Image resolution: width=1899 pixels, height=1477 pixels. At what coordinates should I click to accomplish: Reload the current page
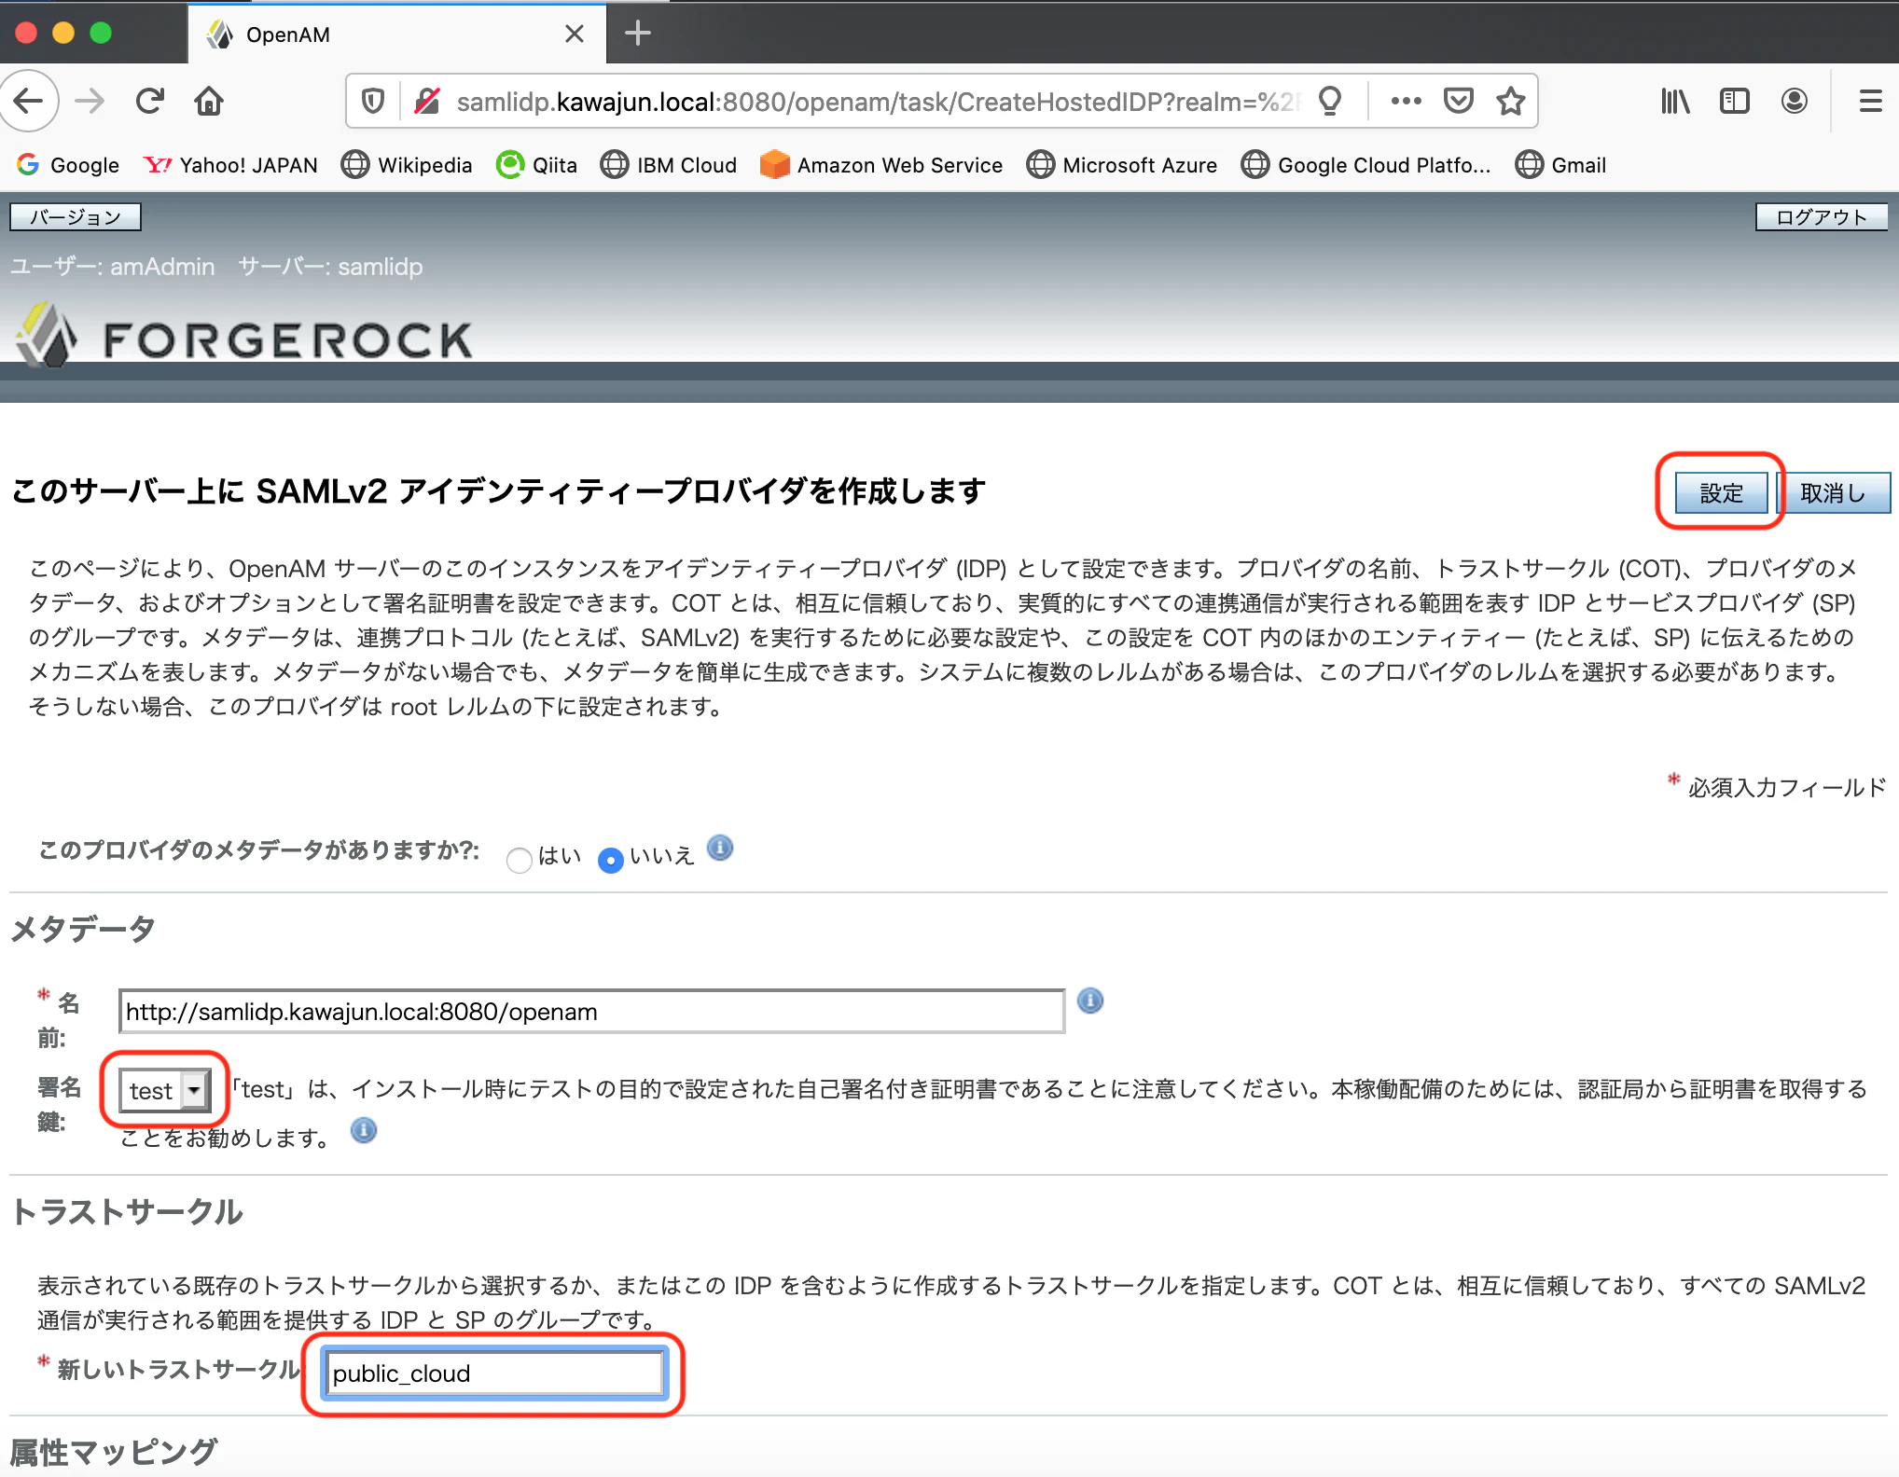[149, 101]
